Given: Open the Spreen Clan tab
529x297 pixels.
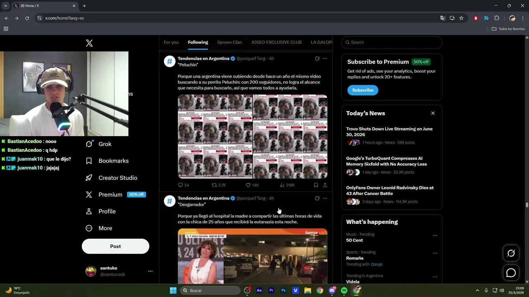Looking at the screenshot, I should [229, 42].
